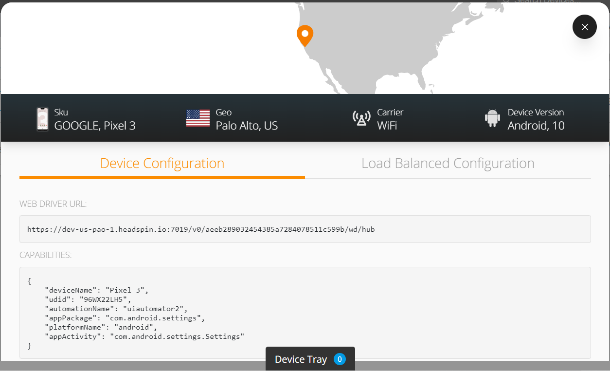Click the WiFi carrier label
This screenshot has height=371, width=610.
(387, 126)
